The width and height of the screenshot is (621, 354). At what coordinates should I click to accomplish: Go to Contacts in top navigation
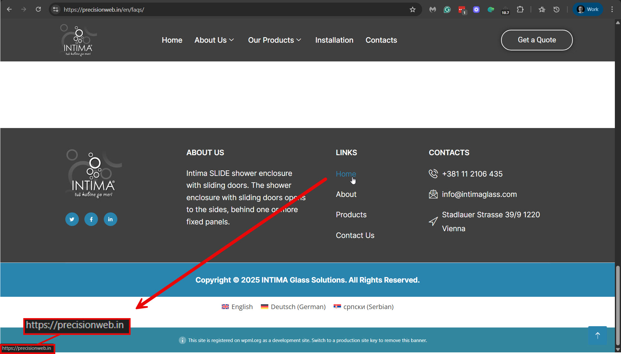381,40
